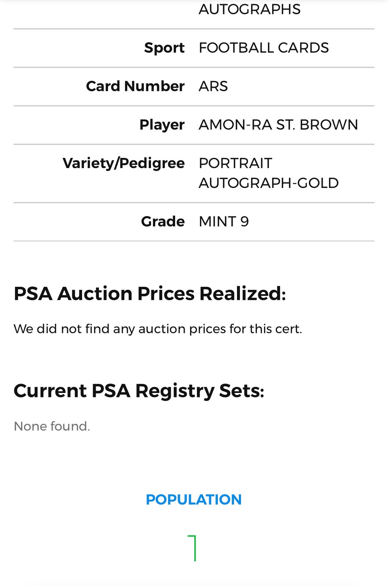The image size is (388, 586).
Task: Click the divider line below the Grade row
Action: coord(194,241)
